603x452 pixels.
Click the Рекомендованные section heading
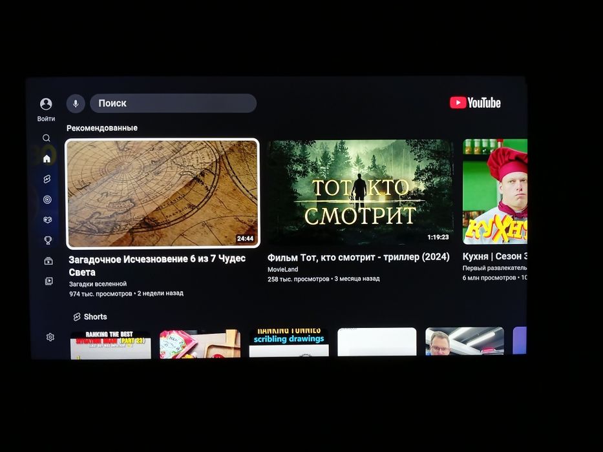click(102, 128)
